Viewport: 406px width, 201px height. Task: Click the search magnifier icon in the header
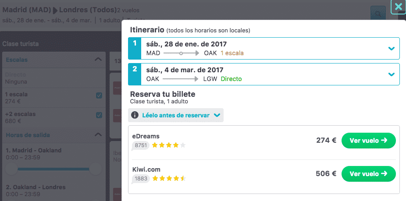point(378,14)
